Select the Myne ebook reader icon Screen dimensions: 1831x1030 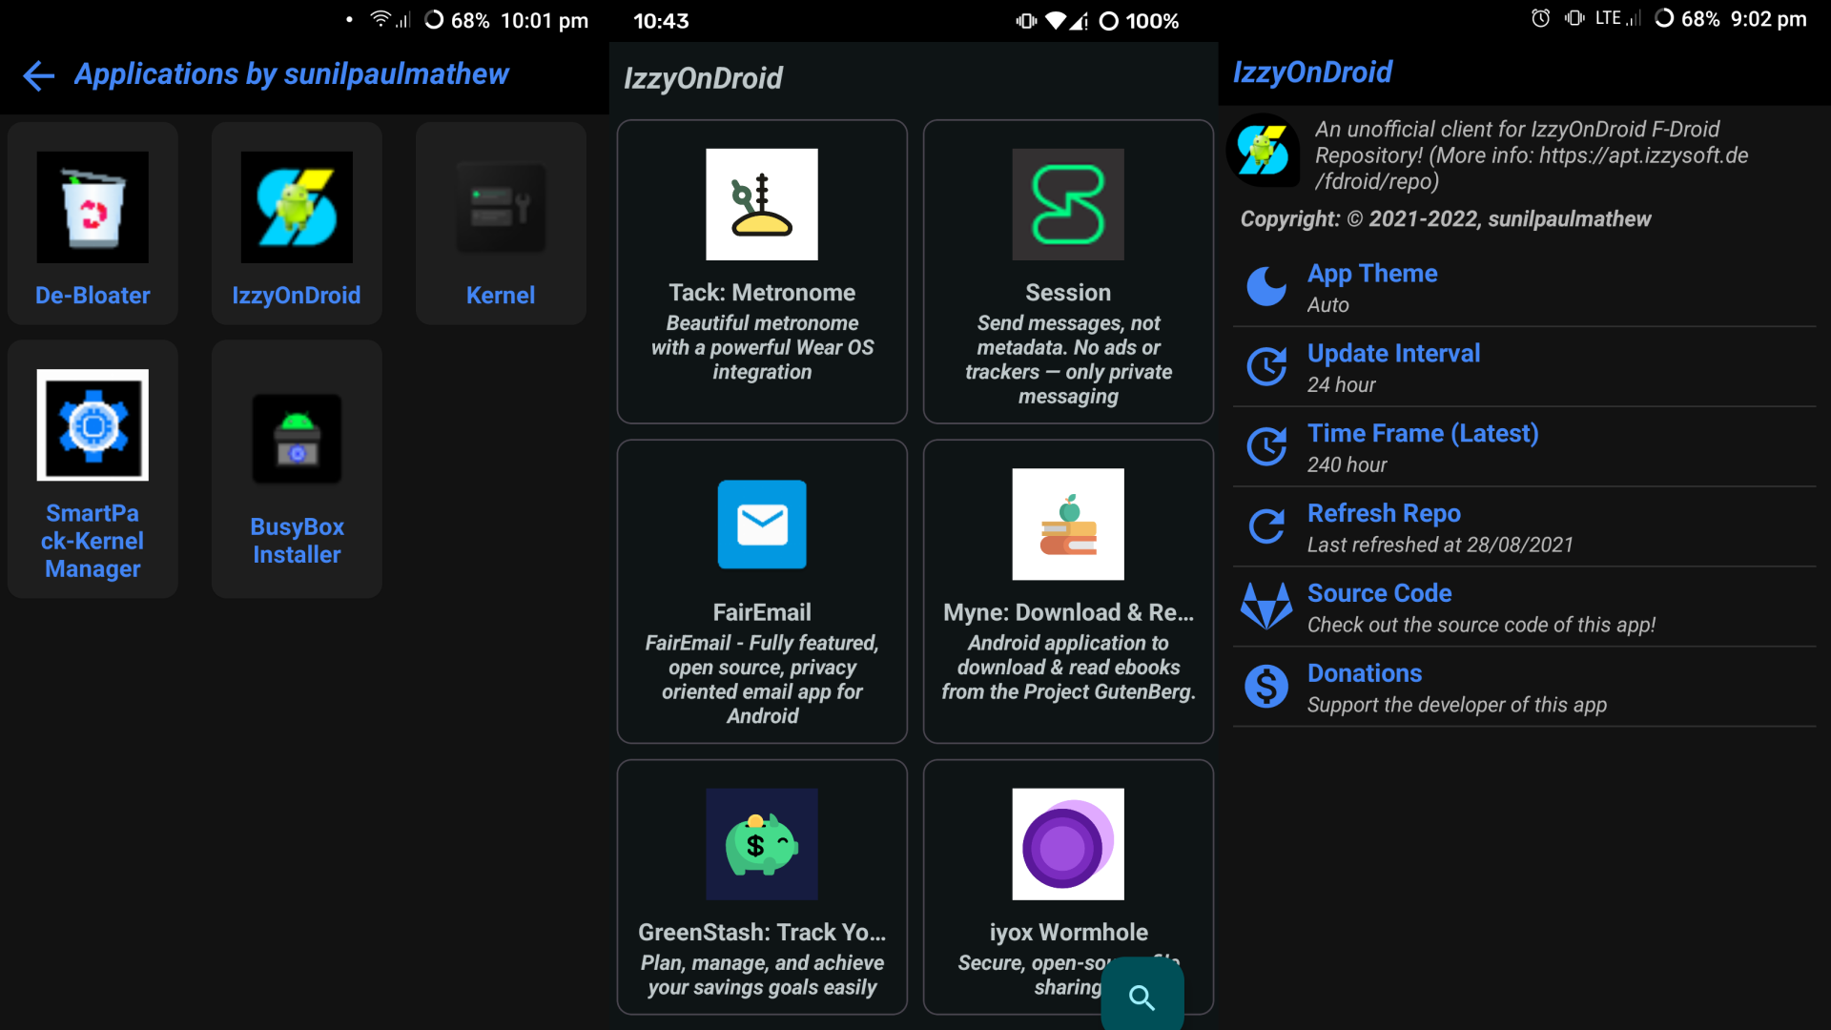[x=1068, y=525]
